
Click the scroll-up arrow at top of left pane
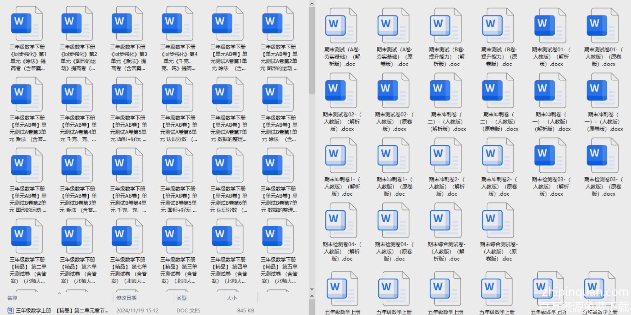312,4
